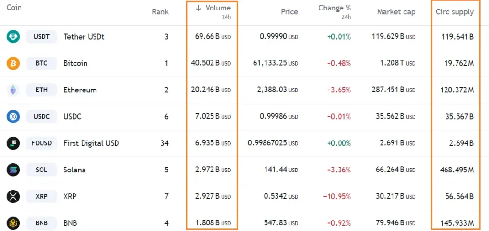
Task: Open the Solana coin name link
Action: click(74, 170)
